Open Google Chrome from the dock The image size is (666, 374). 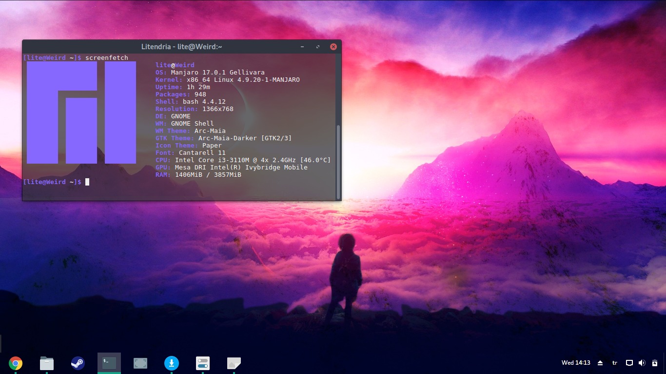coord(16,363)
